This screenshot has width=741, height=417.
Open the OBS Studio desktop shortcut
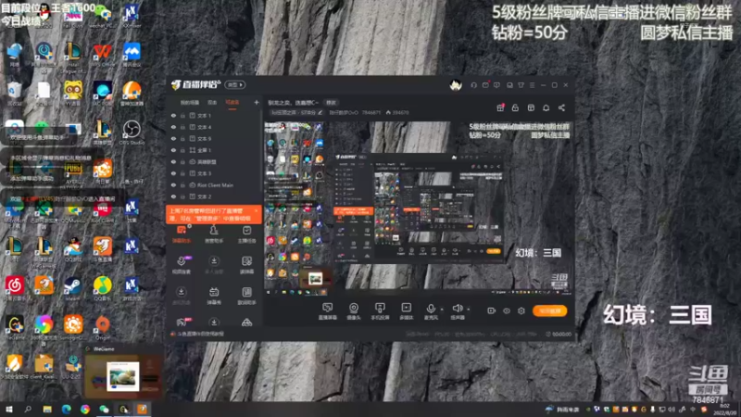[132, 132]
